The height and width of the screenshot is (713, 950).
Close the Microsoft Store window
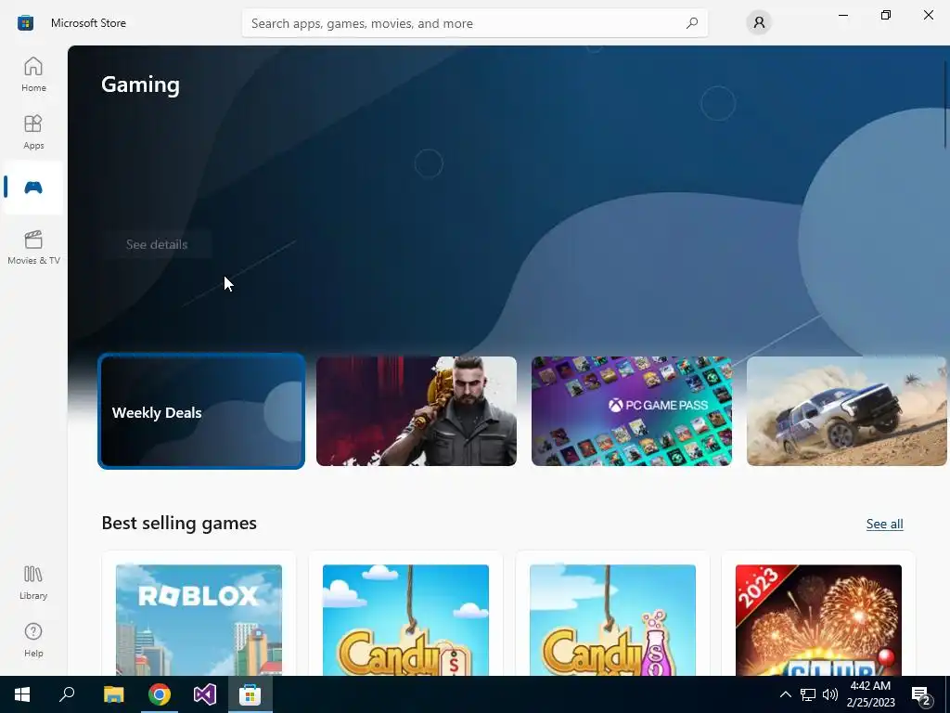pyautogui.click(x=928, y=15)
